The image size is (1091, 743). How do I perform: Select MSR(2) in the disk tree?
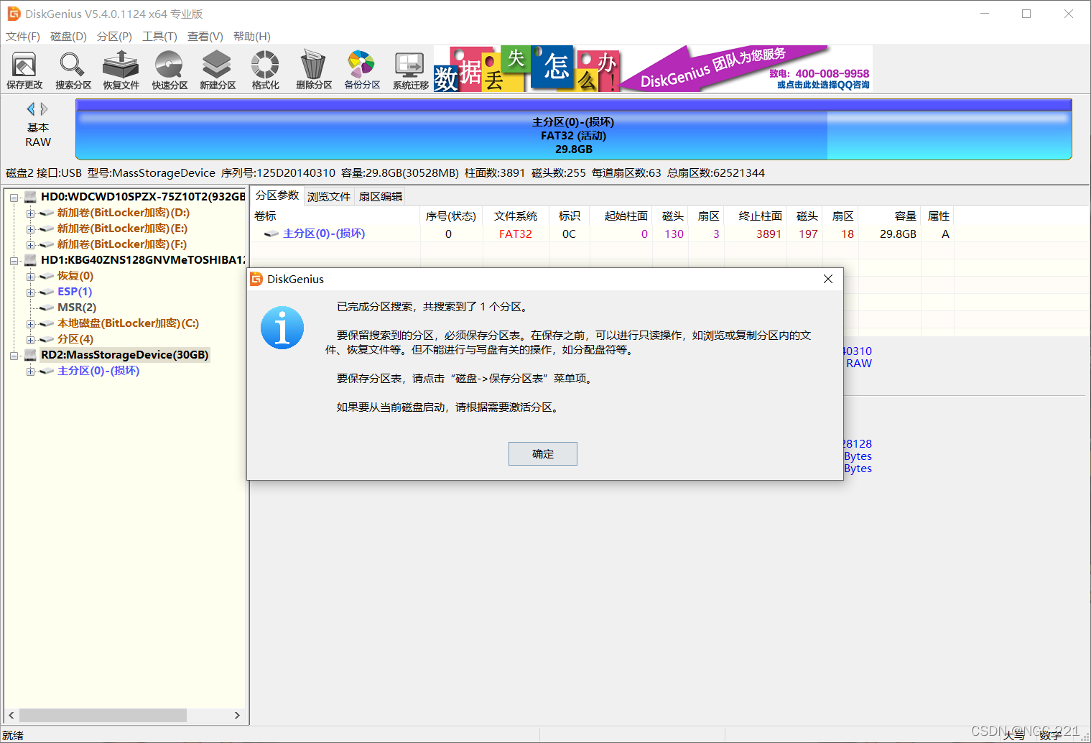click(x=77, y=308)
